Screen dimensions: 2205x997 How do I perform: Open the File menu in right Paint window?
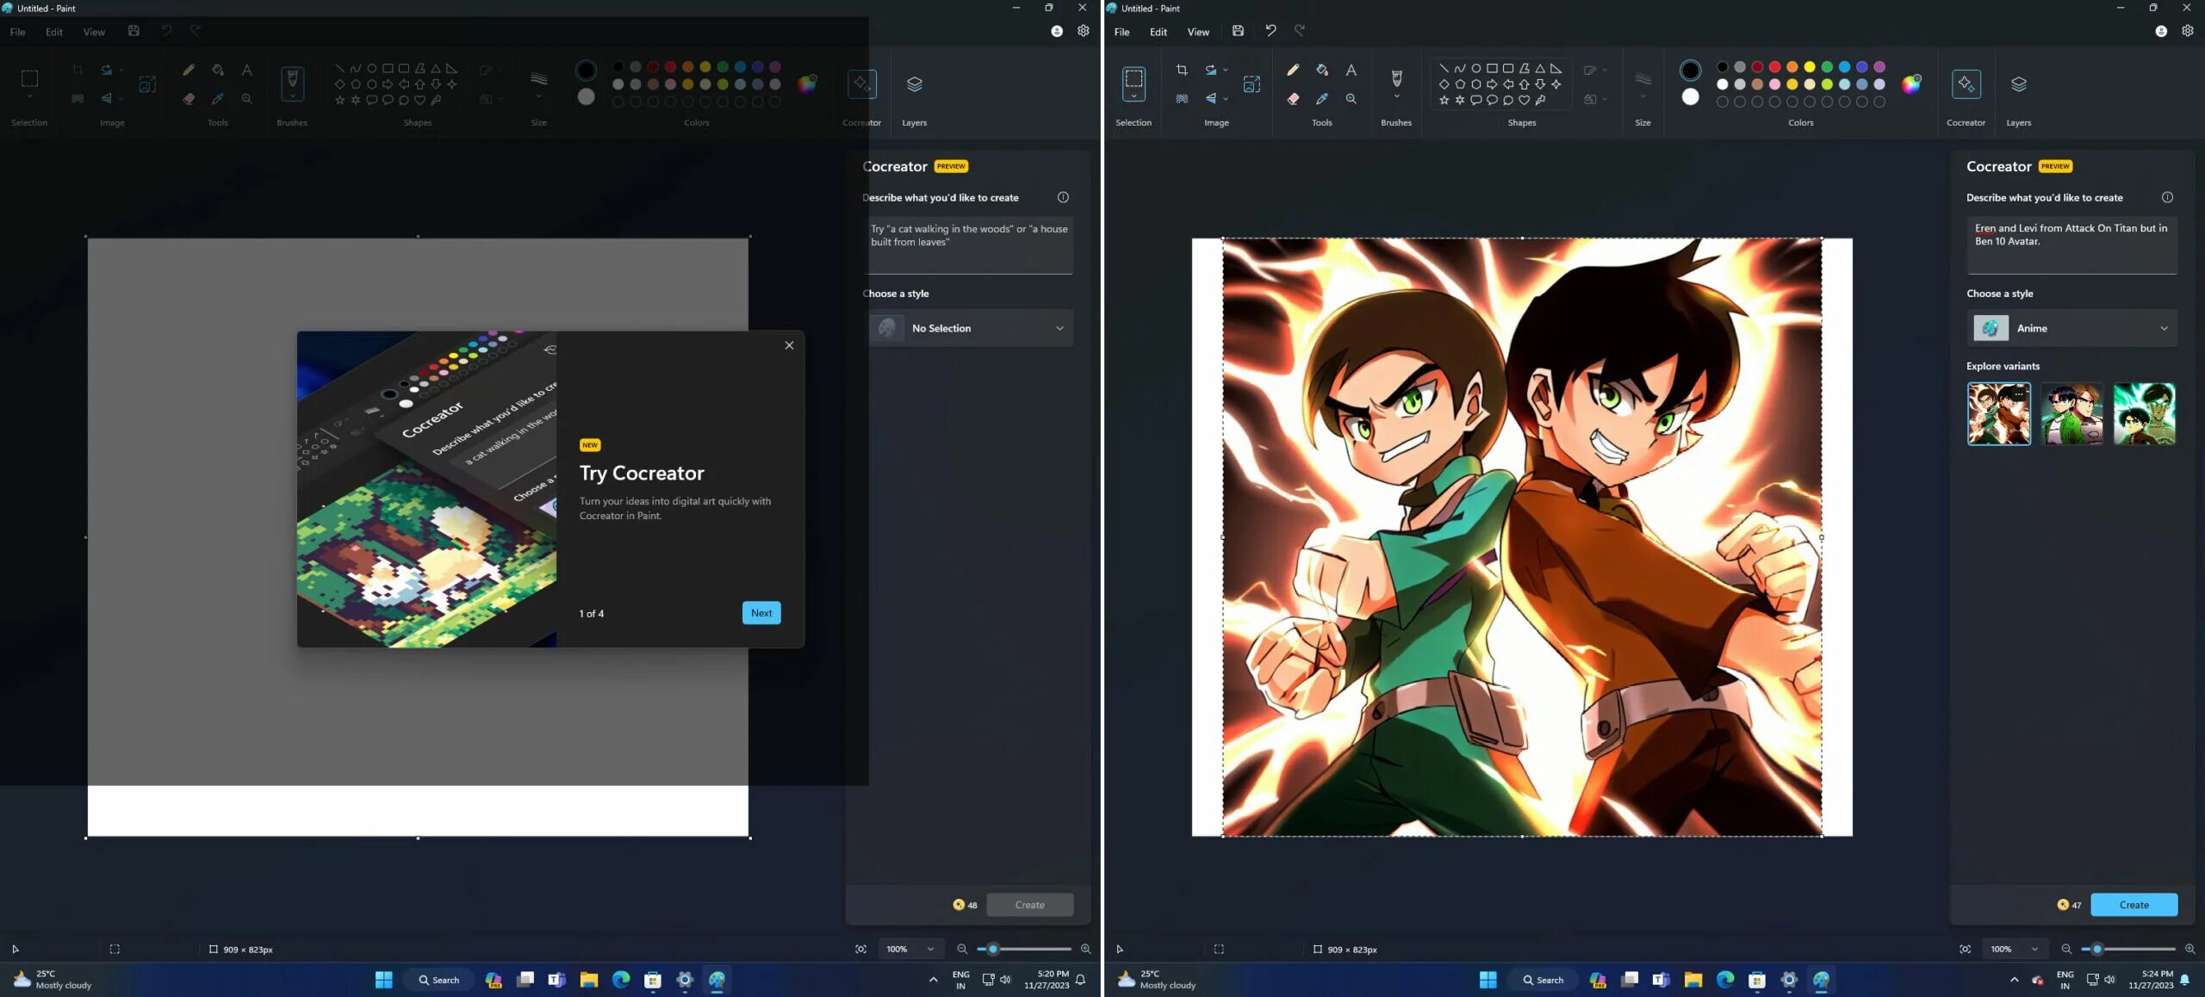(1121, 32)
